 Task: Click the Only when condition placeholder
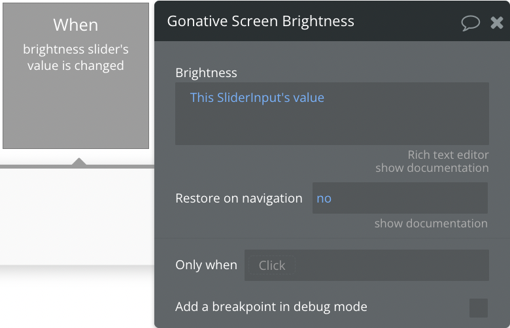click(x=272, y=265)
